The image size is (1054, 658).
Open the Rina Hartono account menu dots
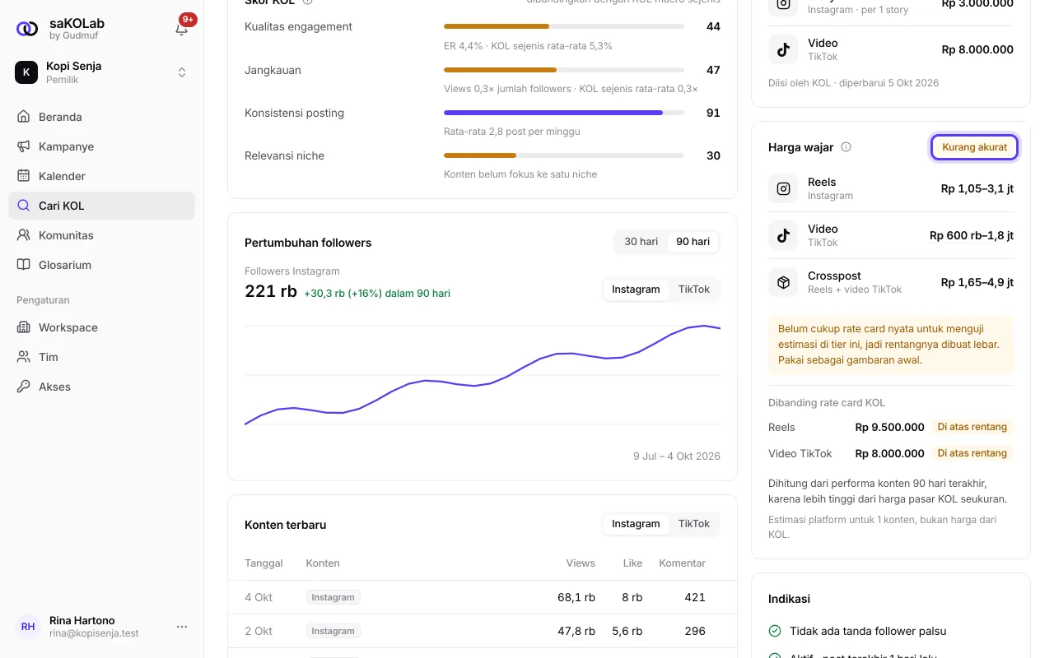[x=182, y=627]
